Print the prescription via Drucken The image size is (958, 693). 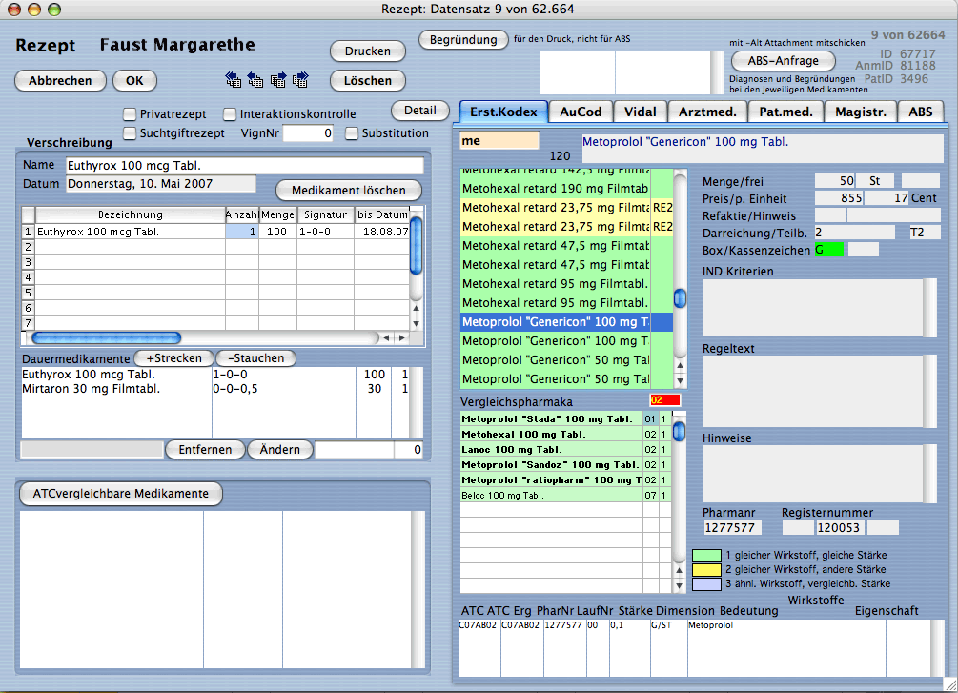point(367,51)
